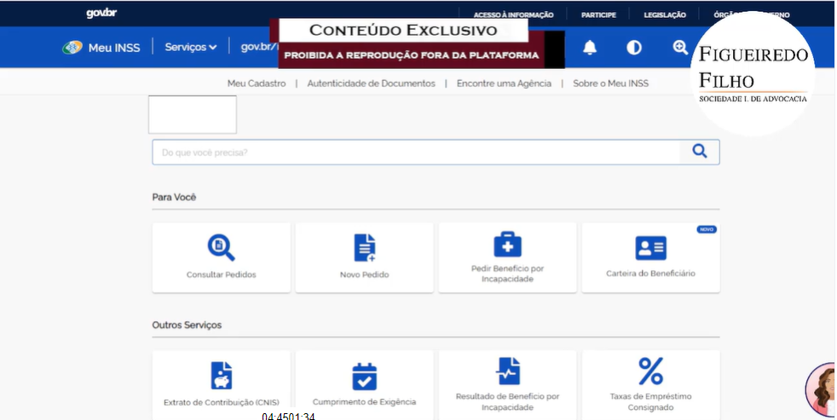Click the notification bell icon
Screen dimensions: 837x420
[590, 48]
